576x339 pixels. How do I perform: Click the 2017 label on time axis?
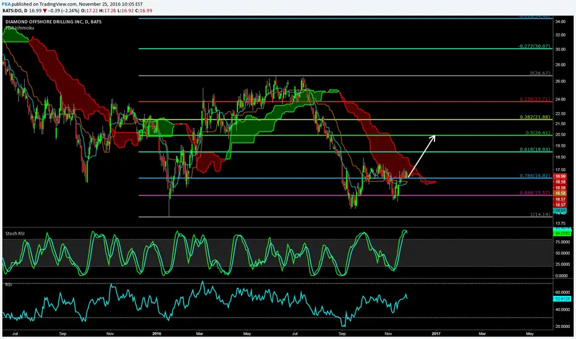click(436, 334)
